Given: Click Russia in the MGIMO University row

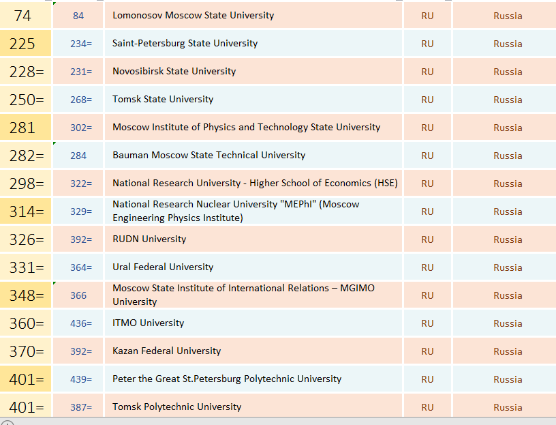Looking at the screenshot, I should coord(504,295).
